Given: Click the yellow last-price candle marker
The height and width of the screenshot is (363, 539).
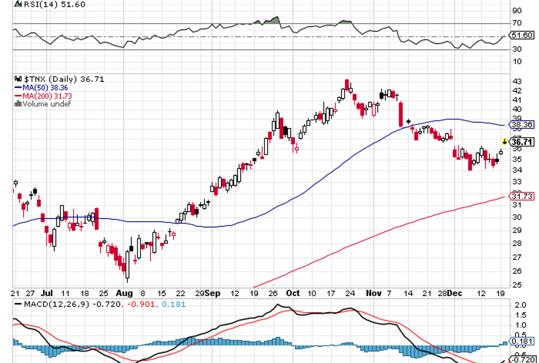Looking at the screenshot, I should [505, 141].
